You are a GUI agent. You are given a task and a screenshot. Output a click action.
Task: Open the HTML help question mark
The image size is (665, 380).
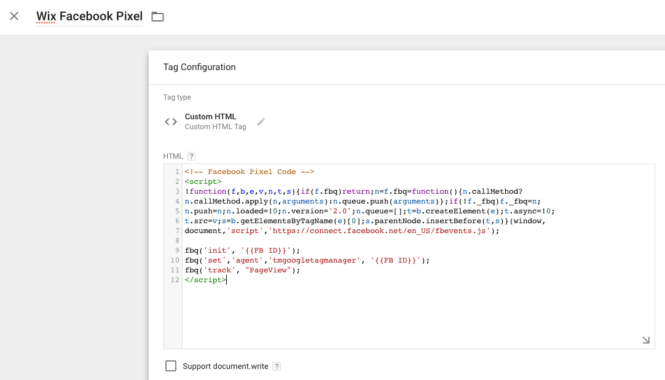point(191,156)
